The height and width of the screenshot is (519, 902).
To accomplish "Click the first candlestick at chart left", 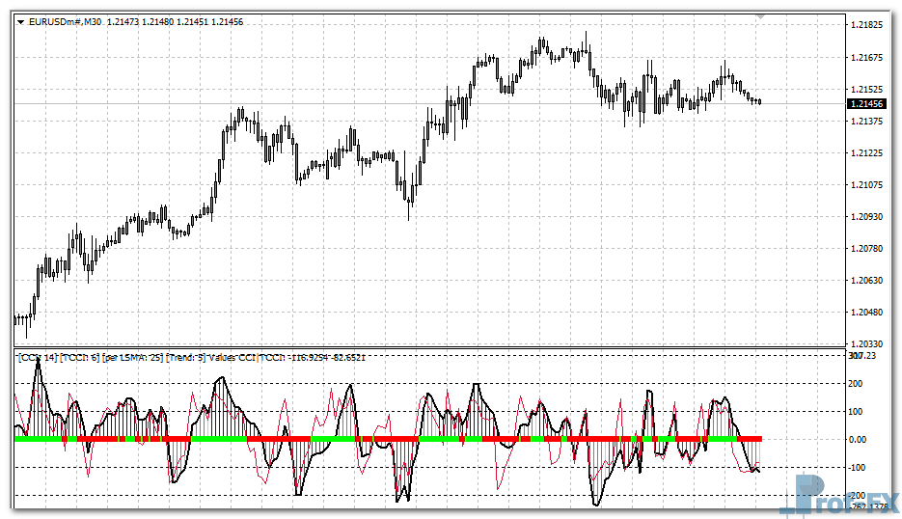I will [x=15, y=319].
